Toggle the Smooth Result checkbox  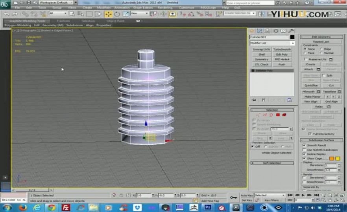[304, 145]
